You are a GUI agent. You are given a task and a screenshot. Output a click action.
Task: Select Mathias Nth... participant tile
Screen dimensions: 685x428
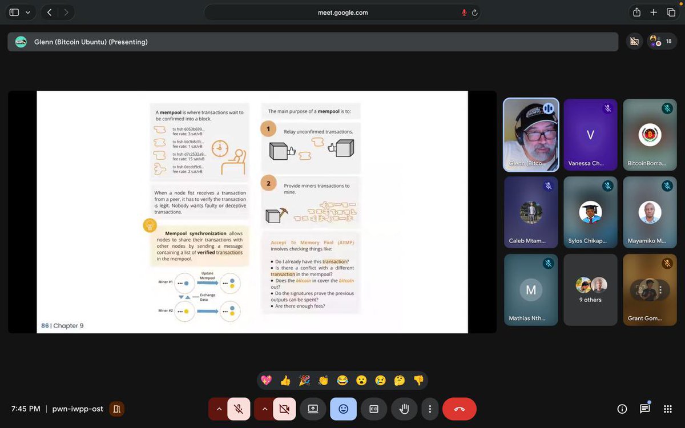531,290
